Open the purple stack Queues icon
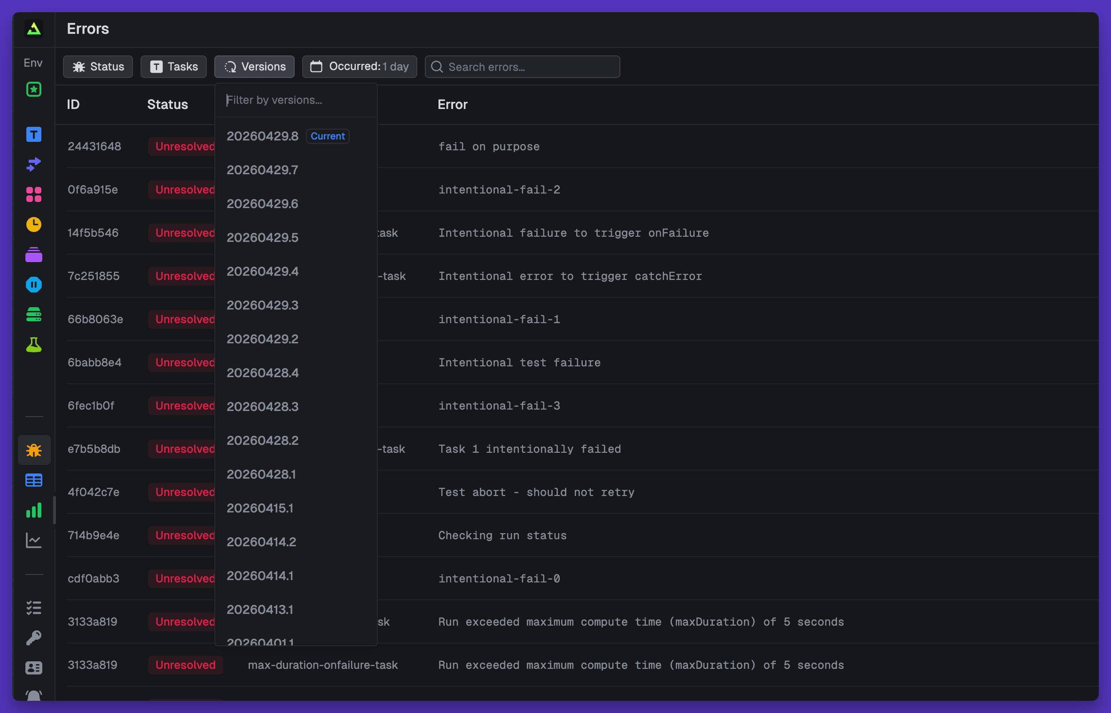Viewport: 1111px width, 713px height. (33, 255)
